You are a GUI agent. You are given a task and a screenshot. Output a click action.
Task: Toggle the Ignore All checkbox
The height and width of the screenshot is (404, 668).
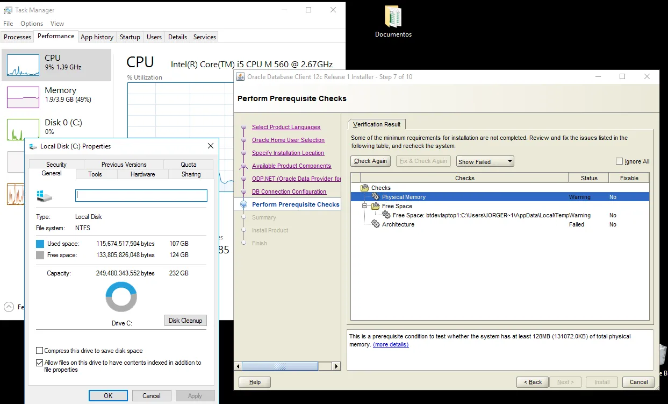[620, 161]
